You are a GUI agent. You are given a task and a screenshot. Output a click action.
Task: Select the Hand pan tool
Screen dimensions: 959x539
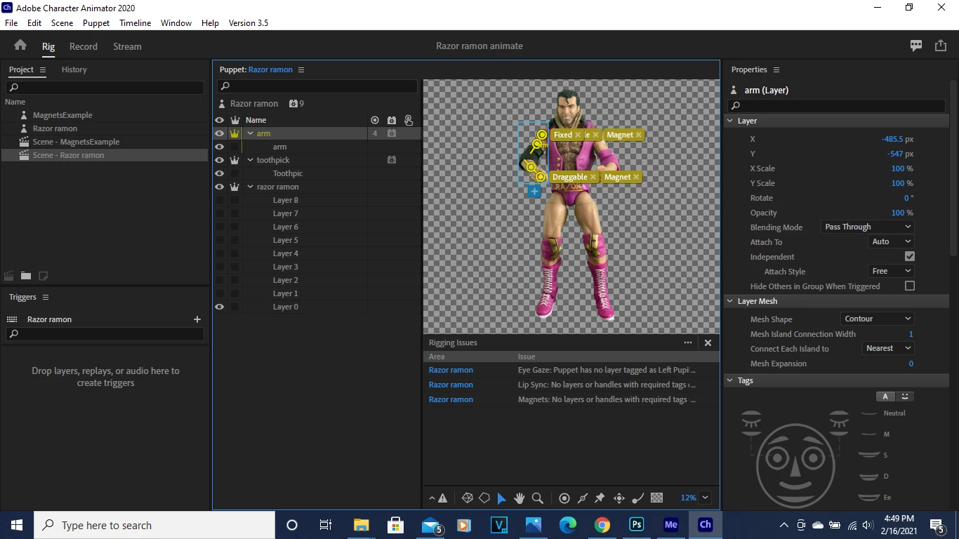(x=520, y=498)
